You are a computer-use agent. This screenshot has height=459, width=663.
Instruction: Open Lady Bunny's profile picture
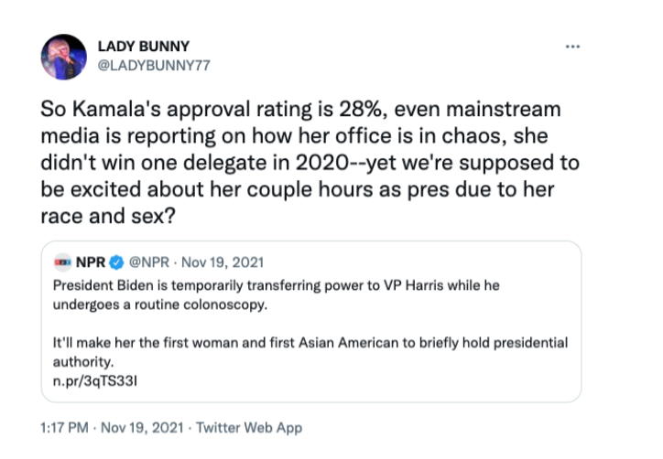64,57
